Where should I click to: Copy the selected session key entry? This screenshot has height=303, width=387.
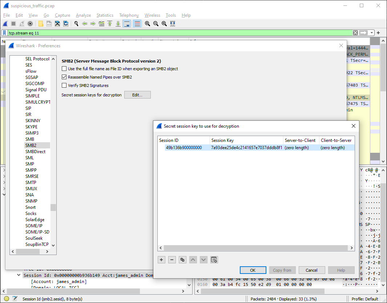coord(182,260)
